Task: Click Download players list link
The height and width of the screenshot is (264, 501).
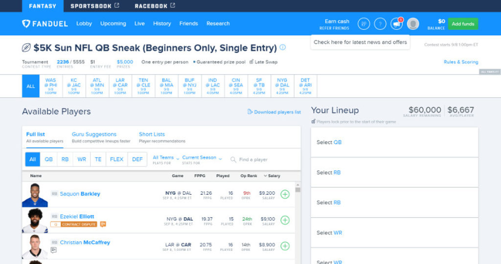Action: pos(277,112)
